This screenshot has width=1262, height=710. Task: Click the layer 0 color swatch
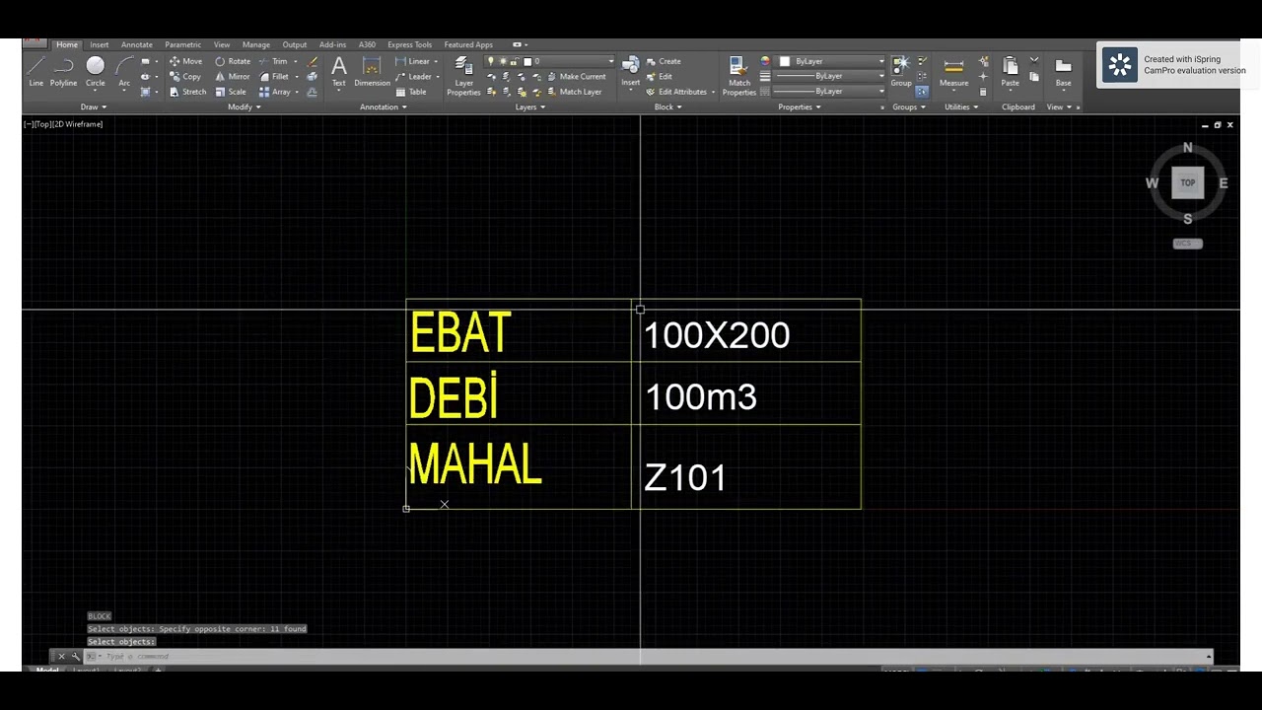(x=527, y=61)
